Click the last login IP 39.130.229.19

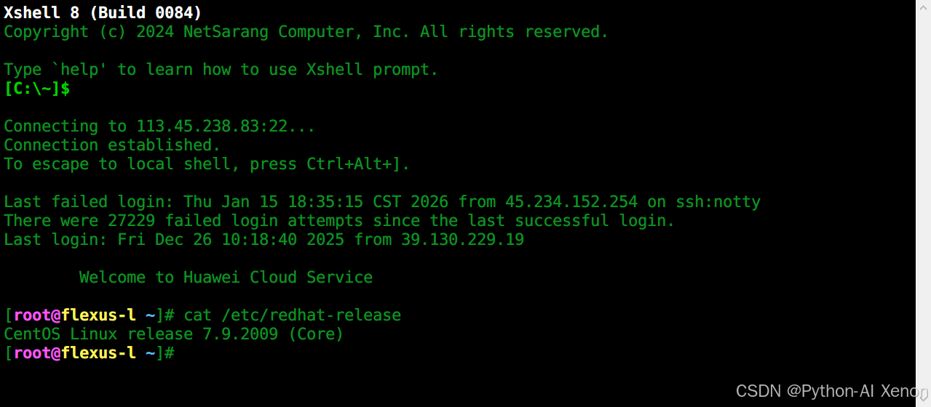coord(462,240)
